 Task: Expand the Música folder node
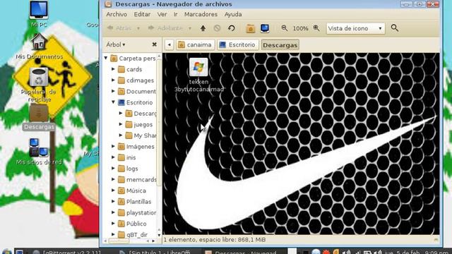pyautogui.click(x=113, y=190)
